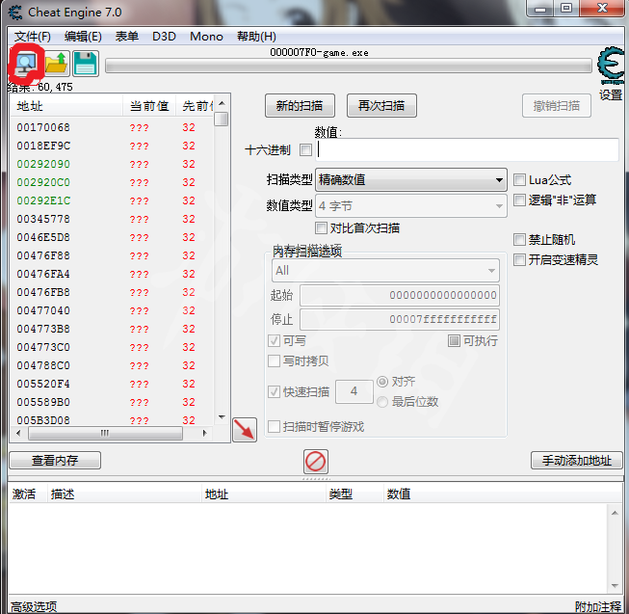Click the open process icon
This screenshot has height=614, width=629.
pyautogui.click(x=24, y=64)
